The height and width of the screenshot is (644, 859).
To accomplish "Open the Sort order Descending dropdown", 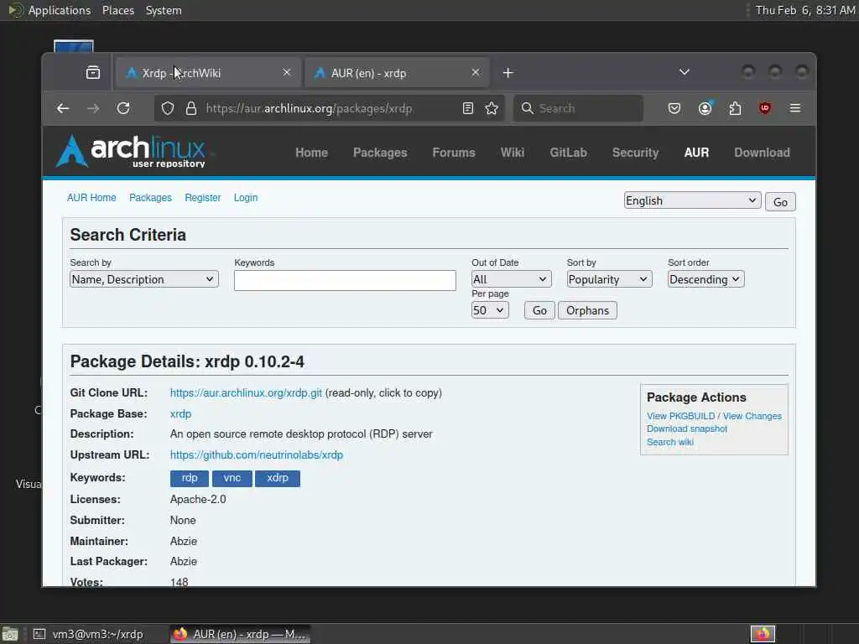I will 705,279.
